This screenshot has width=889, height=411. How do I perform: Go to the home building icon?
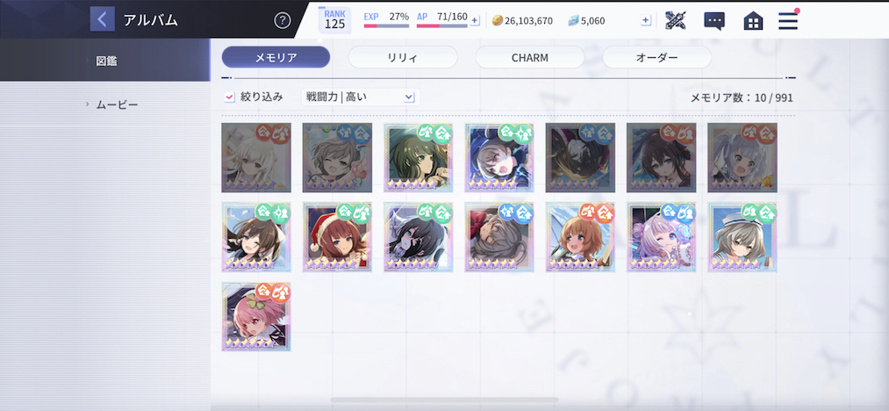point(753,21)
